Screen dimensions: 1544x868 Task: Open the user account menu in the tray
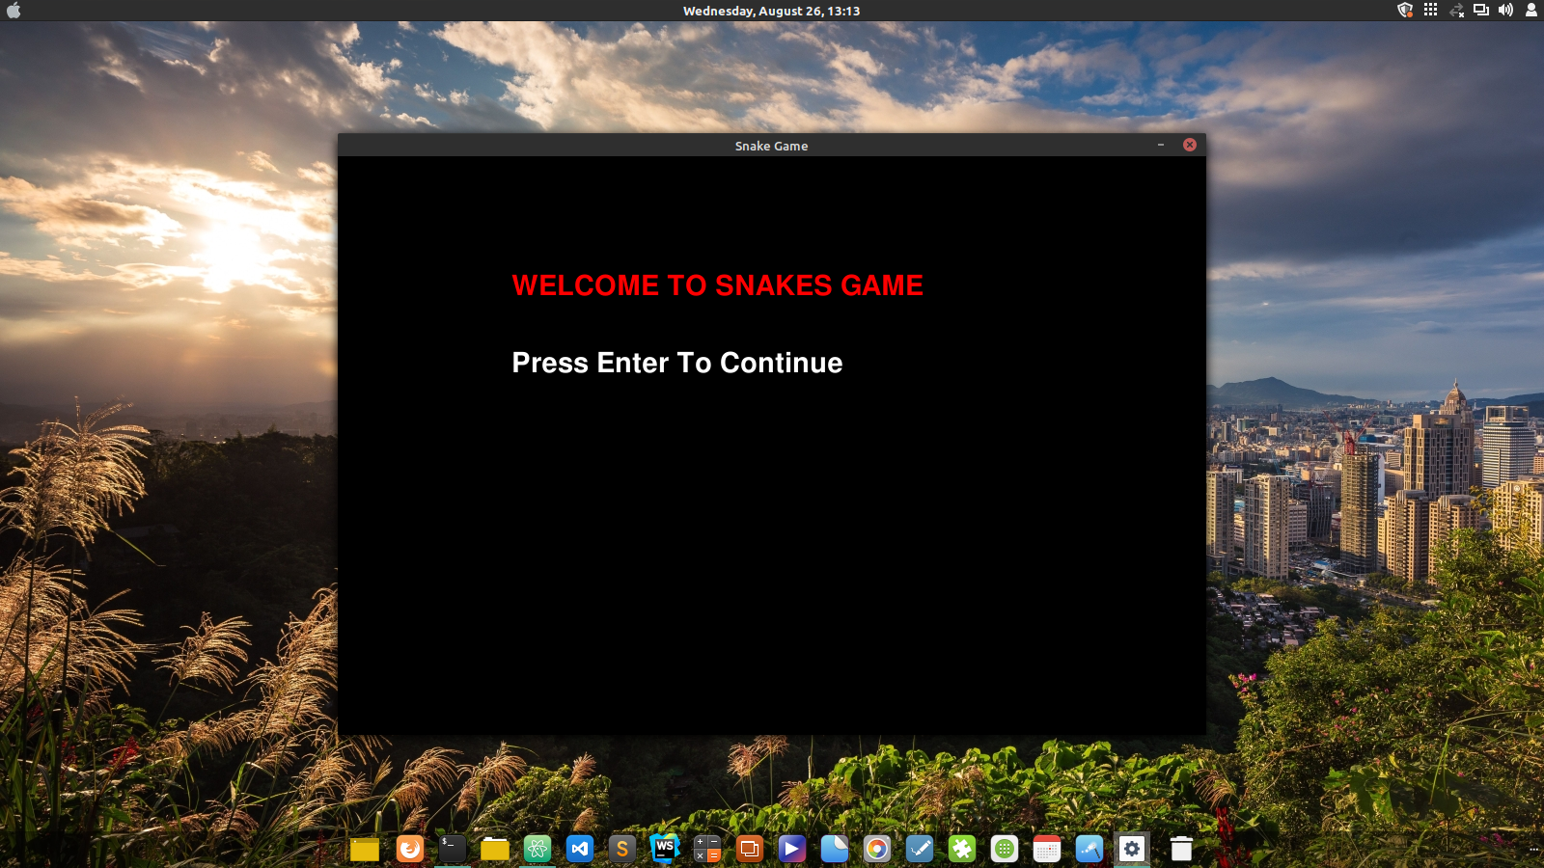pos(1532,11)
